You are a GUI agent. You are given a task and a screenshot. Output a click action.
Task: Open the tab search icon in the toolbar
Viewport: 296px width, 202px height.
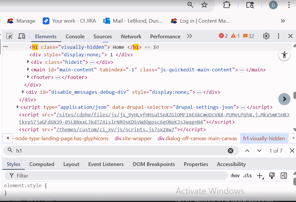point(250,5)
